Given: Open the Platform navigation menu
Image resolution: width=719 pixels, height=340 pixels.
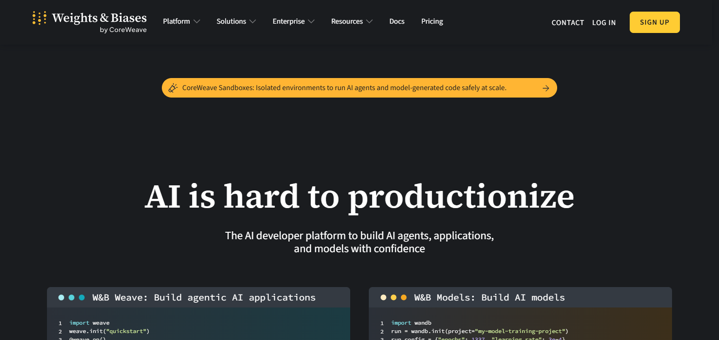Looking at the screenshot, I should pos(181,21).
